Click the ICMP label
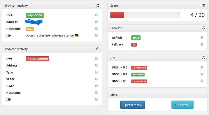This screenshot has height=115, width=209. pyautogui.click(x=10, y=86)
